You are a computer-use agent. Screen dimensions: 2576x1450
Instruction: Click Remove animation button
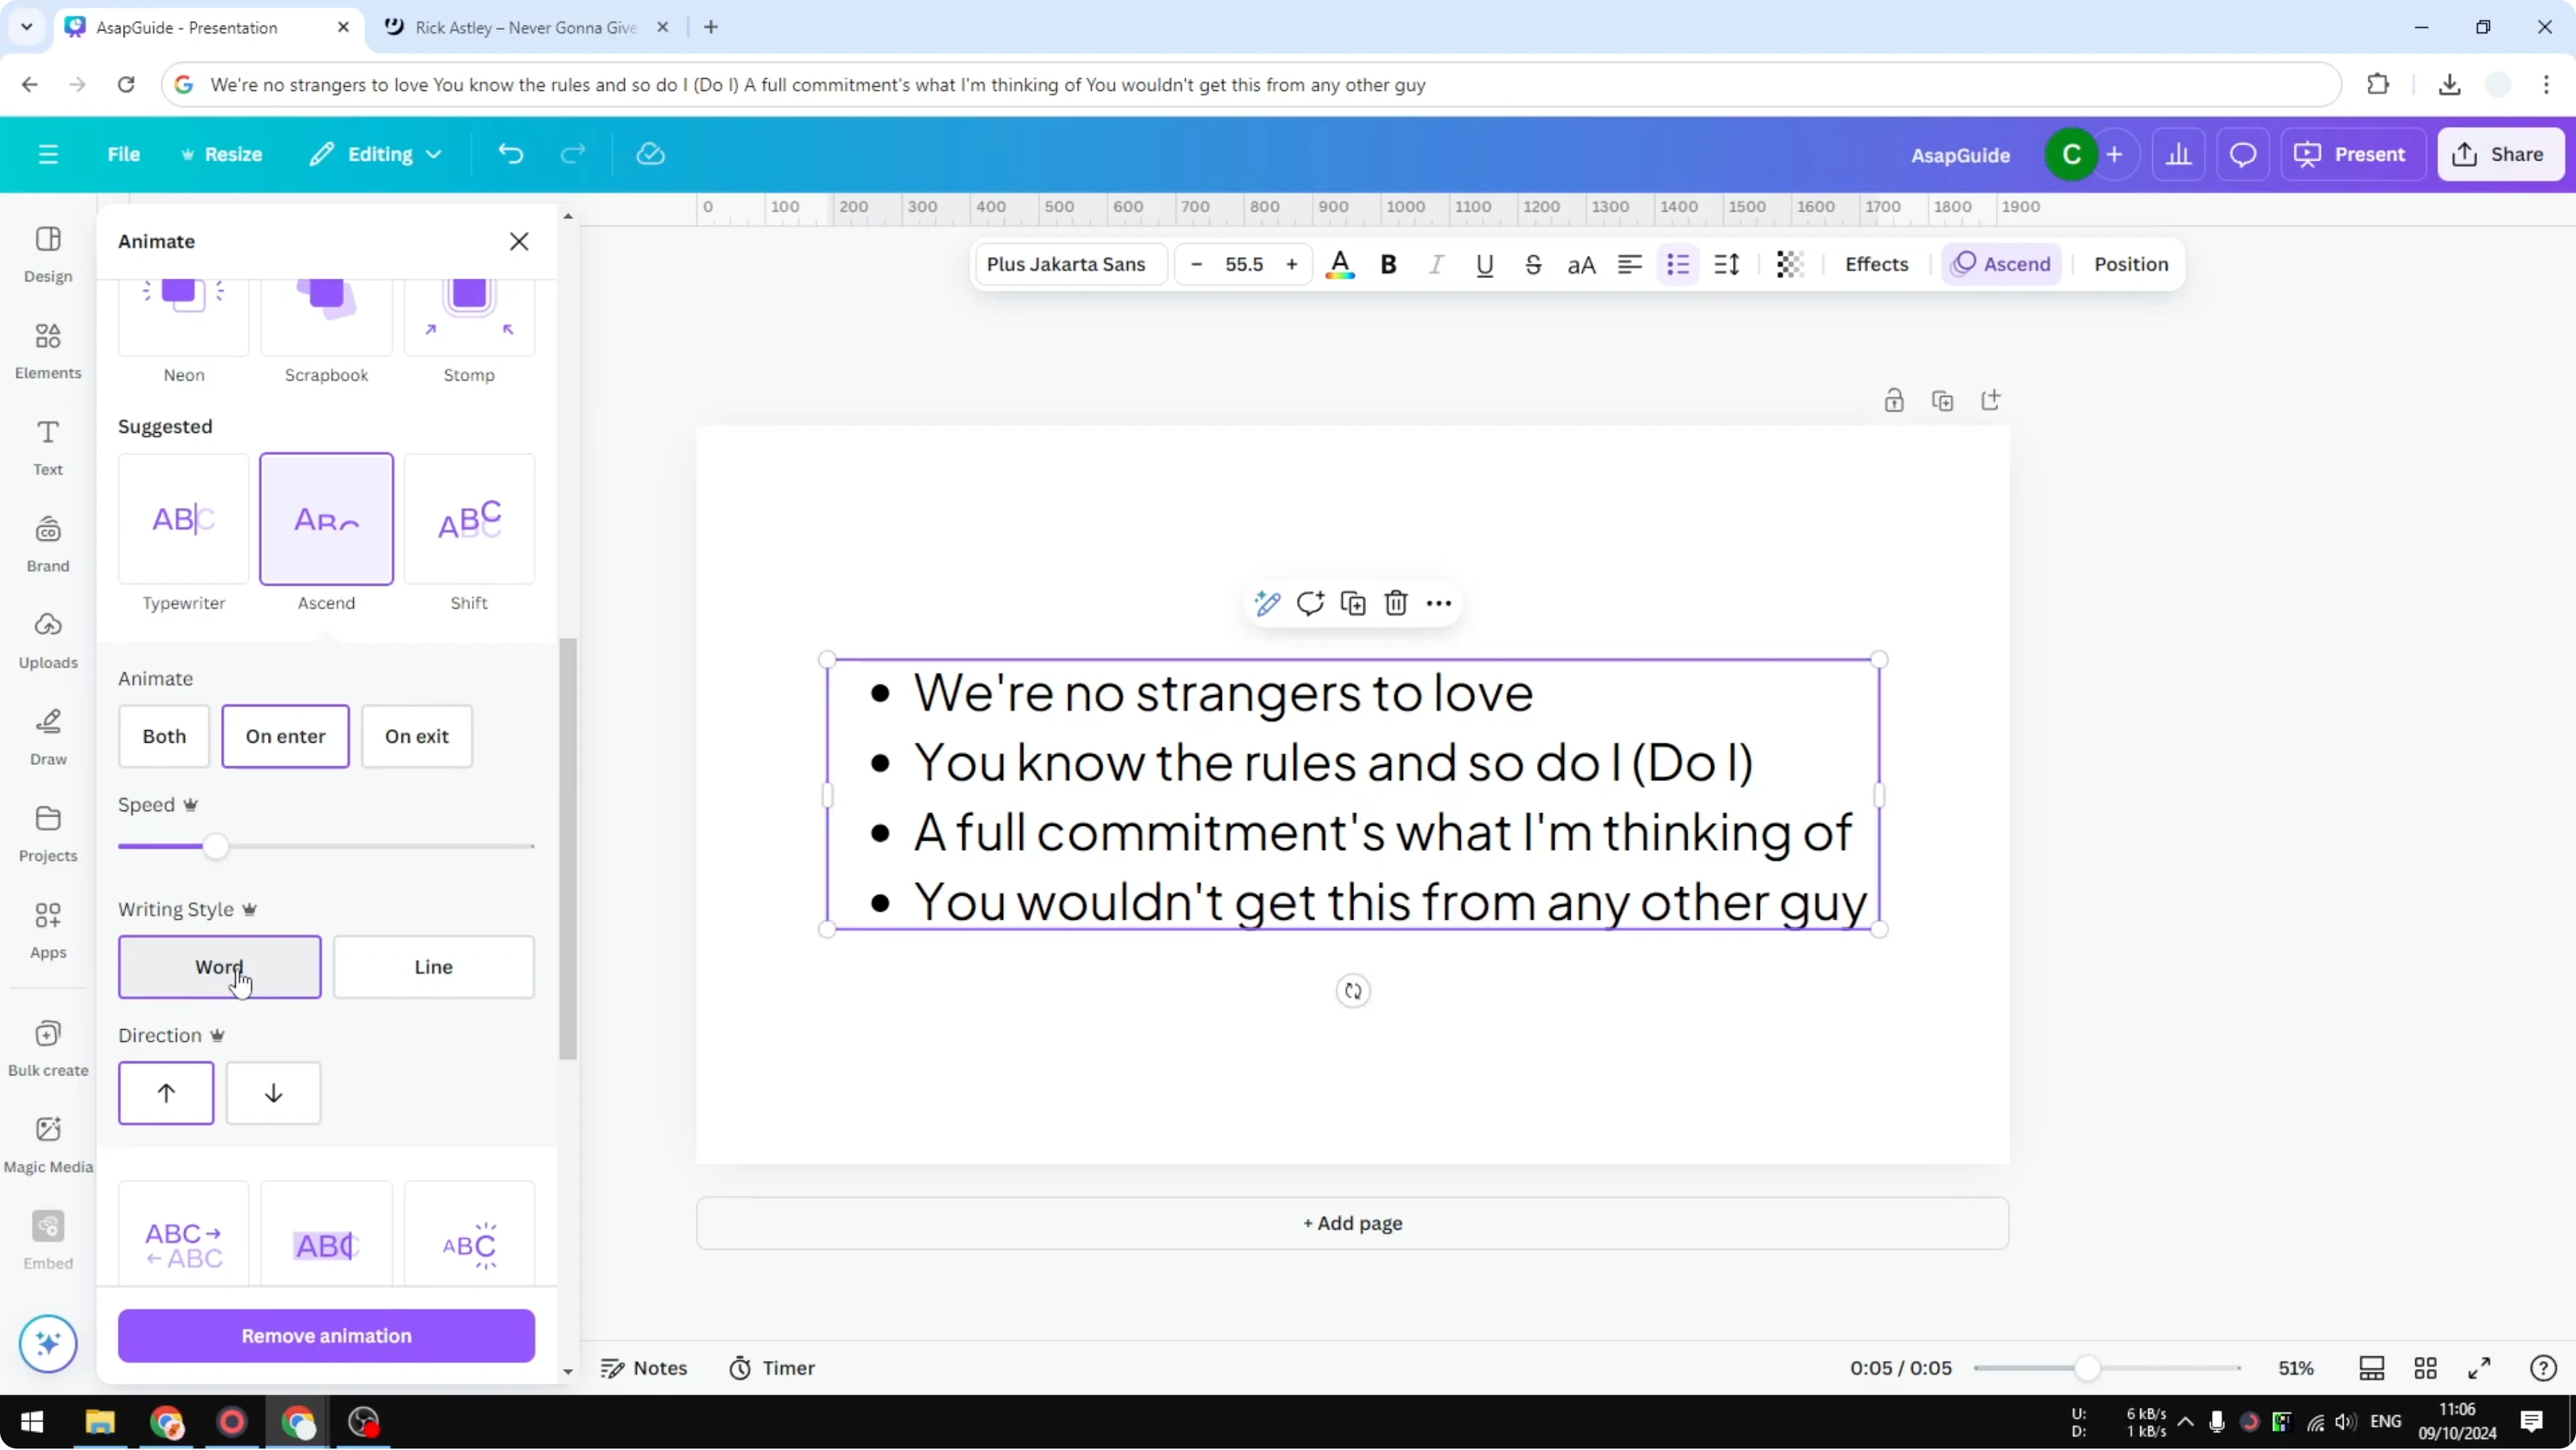(326, 1336)
